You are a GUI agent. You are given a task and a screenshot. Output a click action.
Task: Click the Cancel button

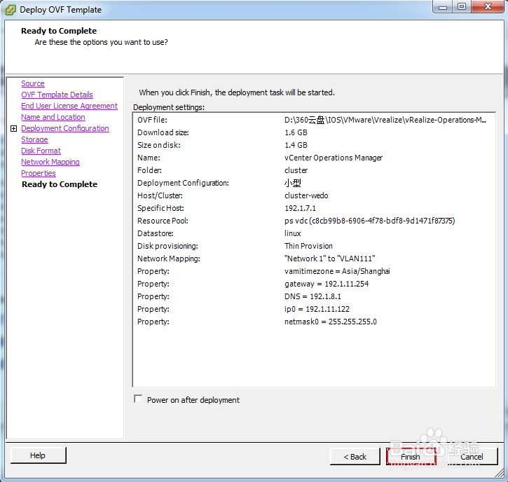[x=472, y=456]
